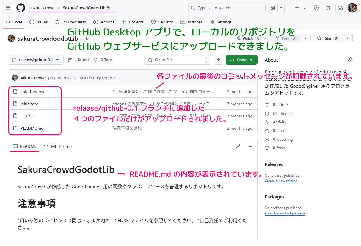Image resolution: width=361 pixels, height=246 pixels.
Task: Click the About settings gear icon
Action: tap(350, 60)
